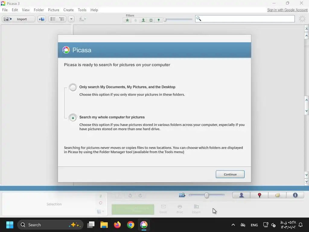Click the Picasa taskbar icon

point(144,225)
